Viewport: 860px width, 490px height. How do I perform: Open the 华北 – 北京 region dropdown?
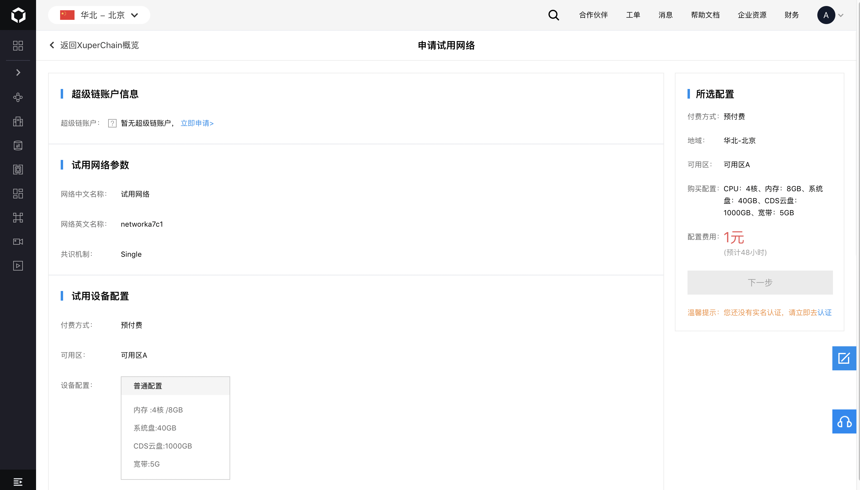point(99,15)
